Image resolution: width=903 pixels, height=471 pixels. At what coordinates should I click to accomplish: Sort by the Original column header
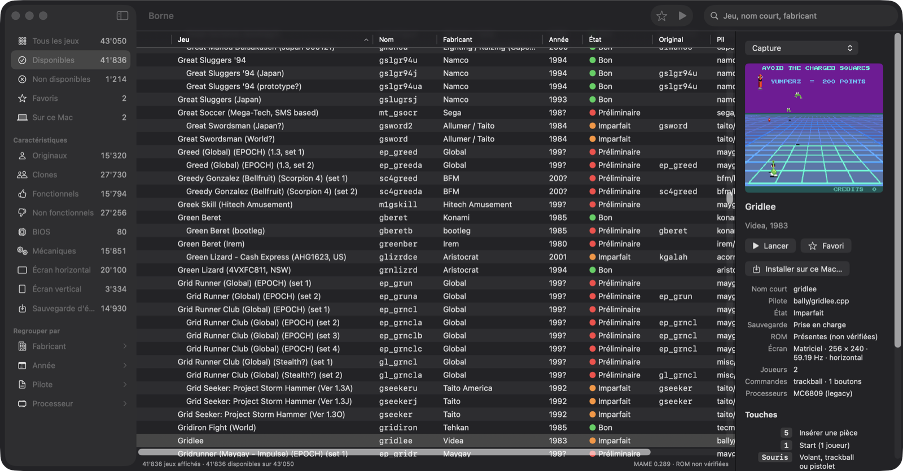click(x=681, y=39)
